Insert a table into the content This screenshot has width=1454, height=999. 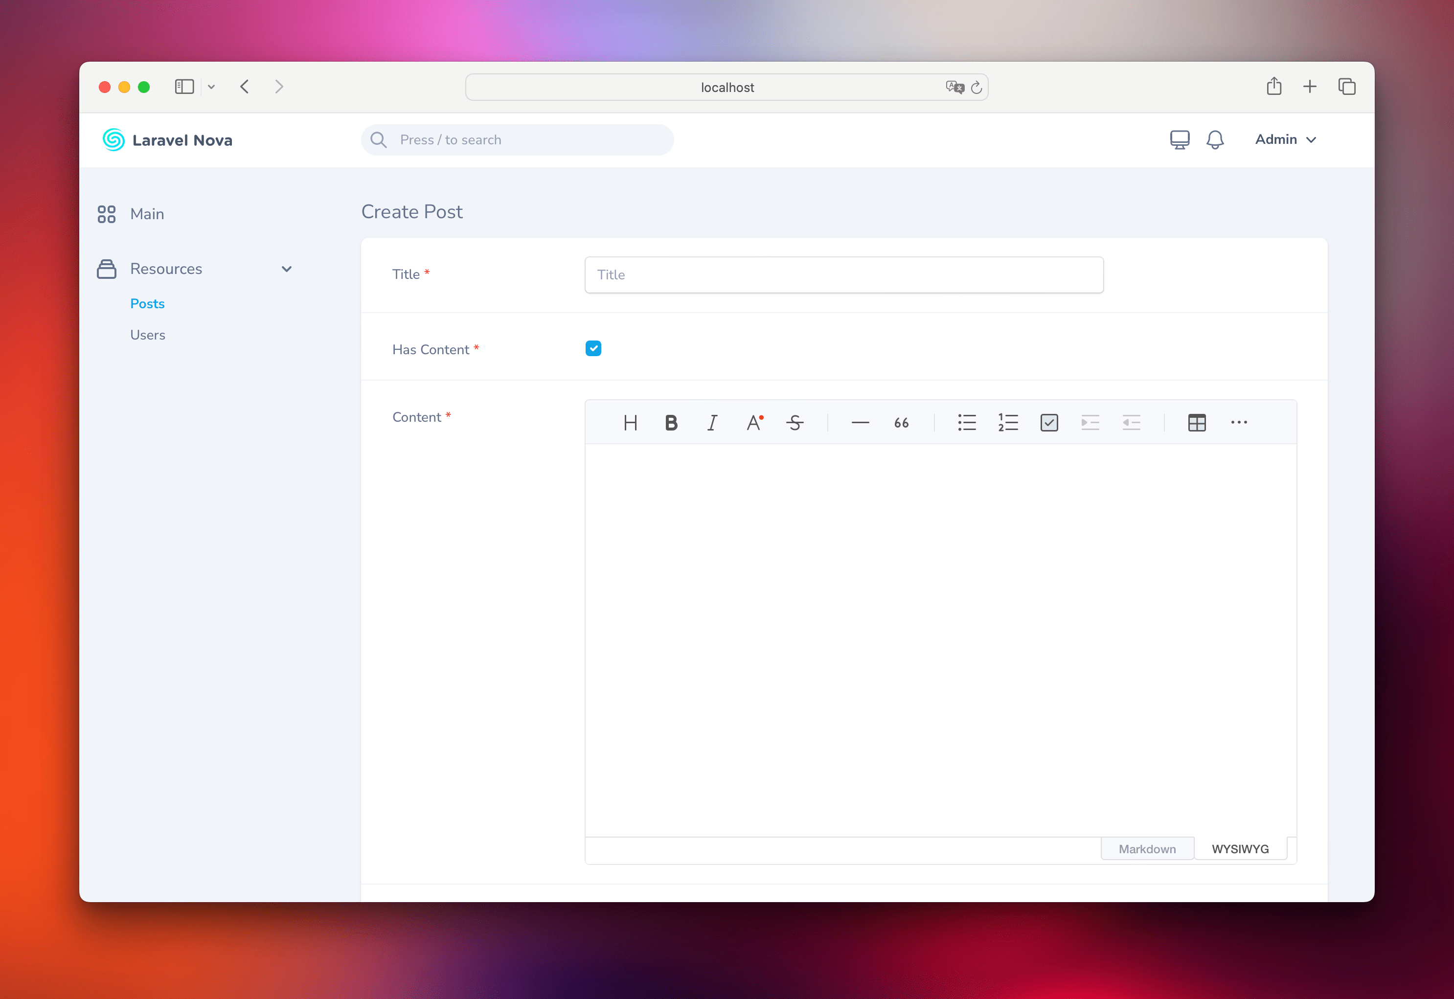(1197, 423)
